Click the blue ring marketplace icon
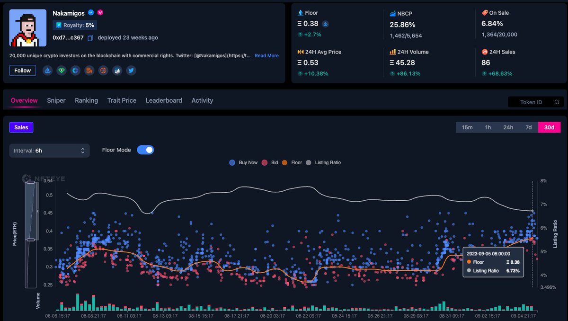 point(75,71)
